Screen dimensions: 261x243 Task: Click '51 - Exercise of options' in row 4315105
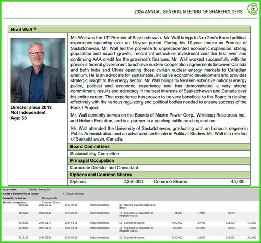click(132, 238)
